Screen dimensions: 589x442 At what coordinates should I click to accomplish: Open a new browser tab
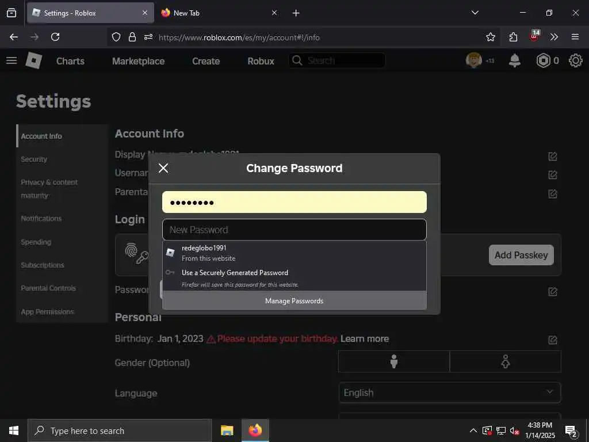[x=296, y=13]
